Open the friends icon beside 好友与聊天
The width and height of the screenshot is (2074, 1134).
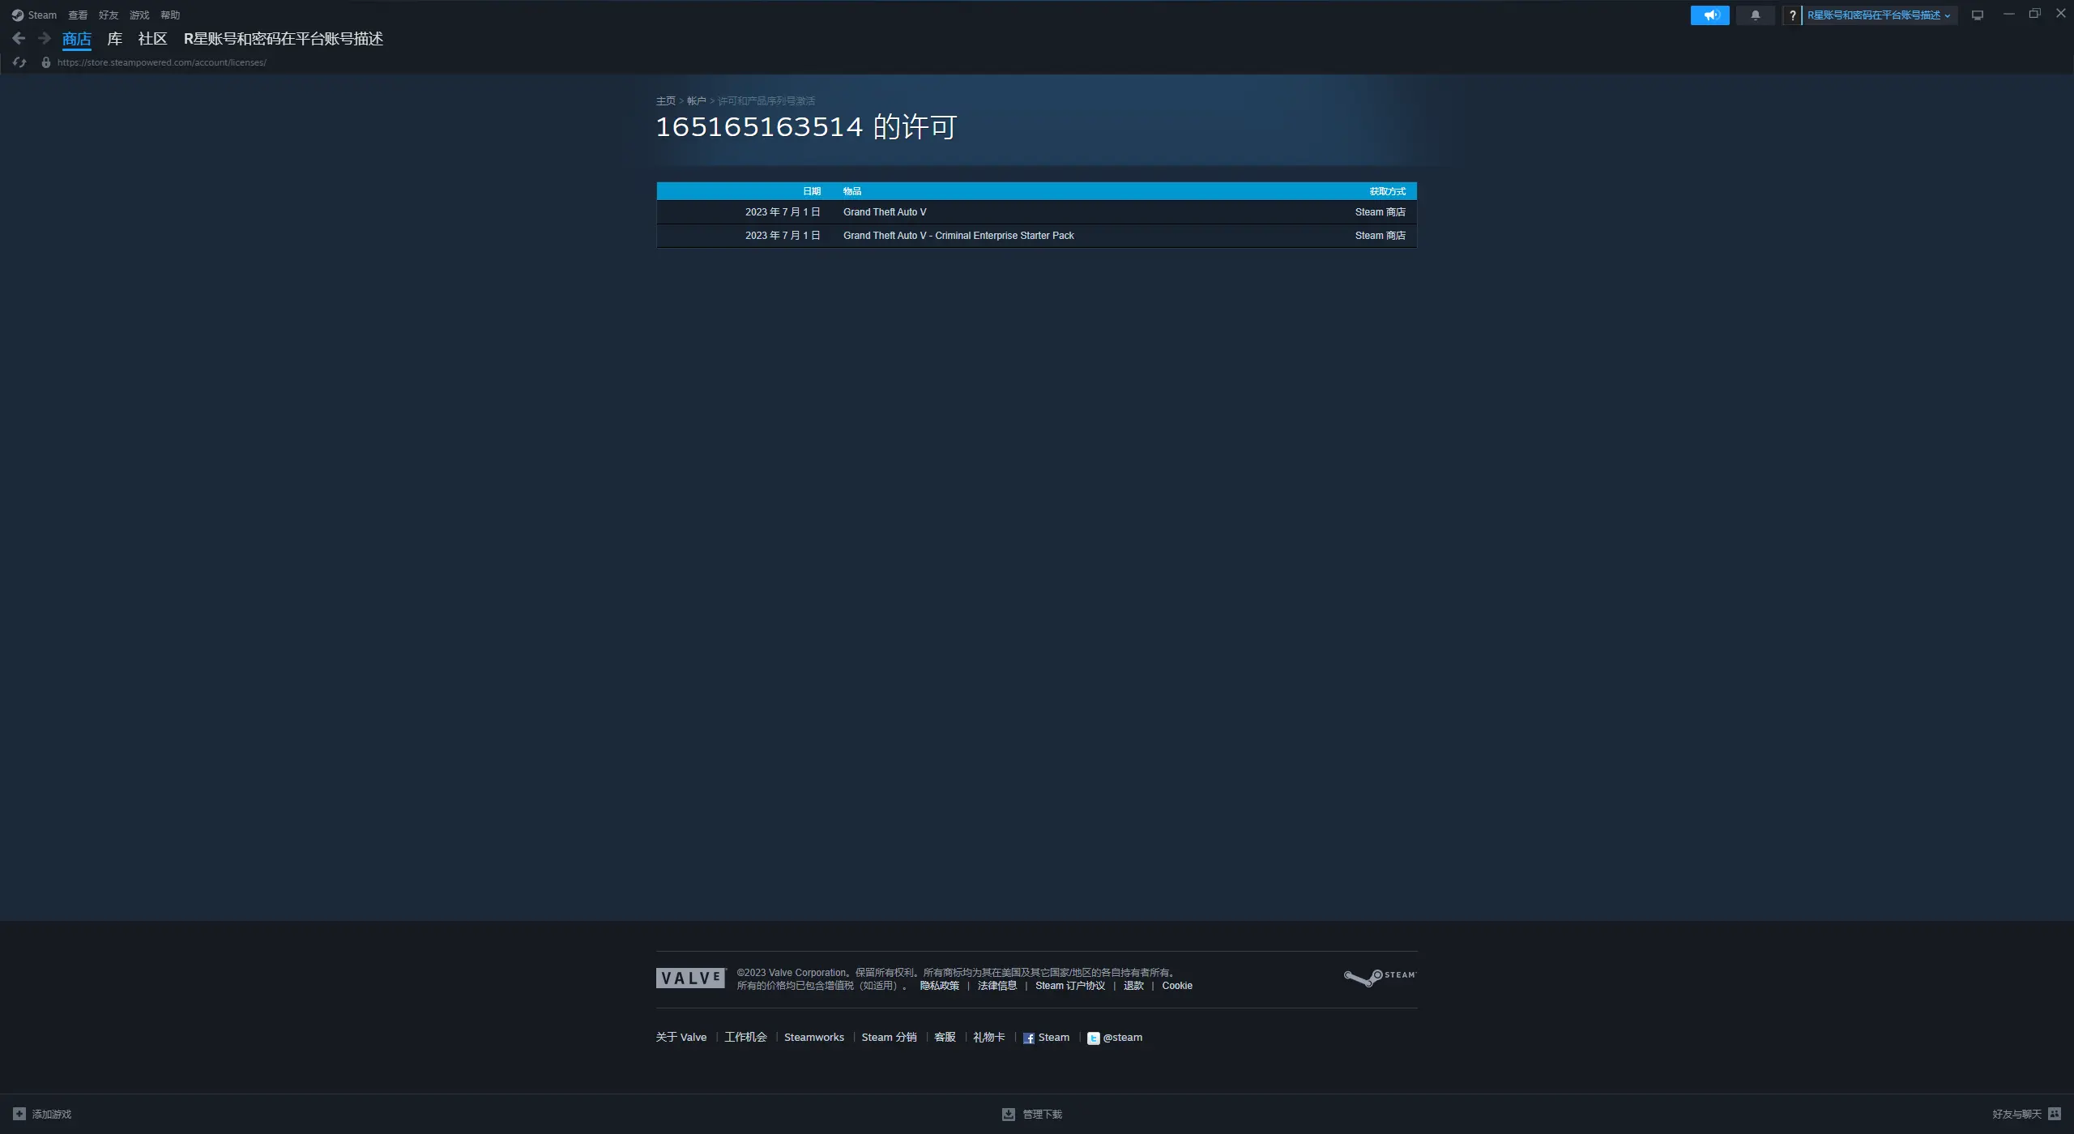(x=2054, y=1114)
